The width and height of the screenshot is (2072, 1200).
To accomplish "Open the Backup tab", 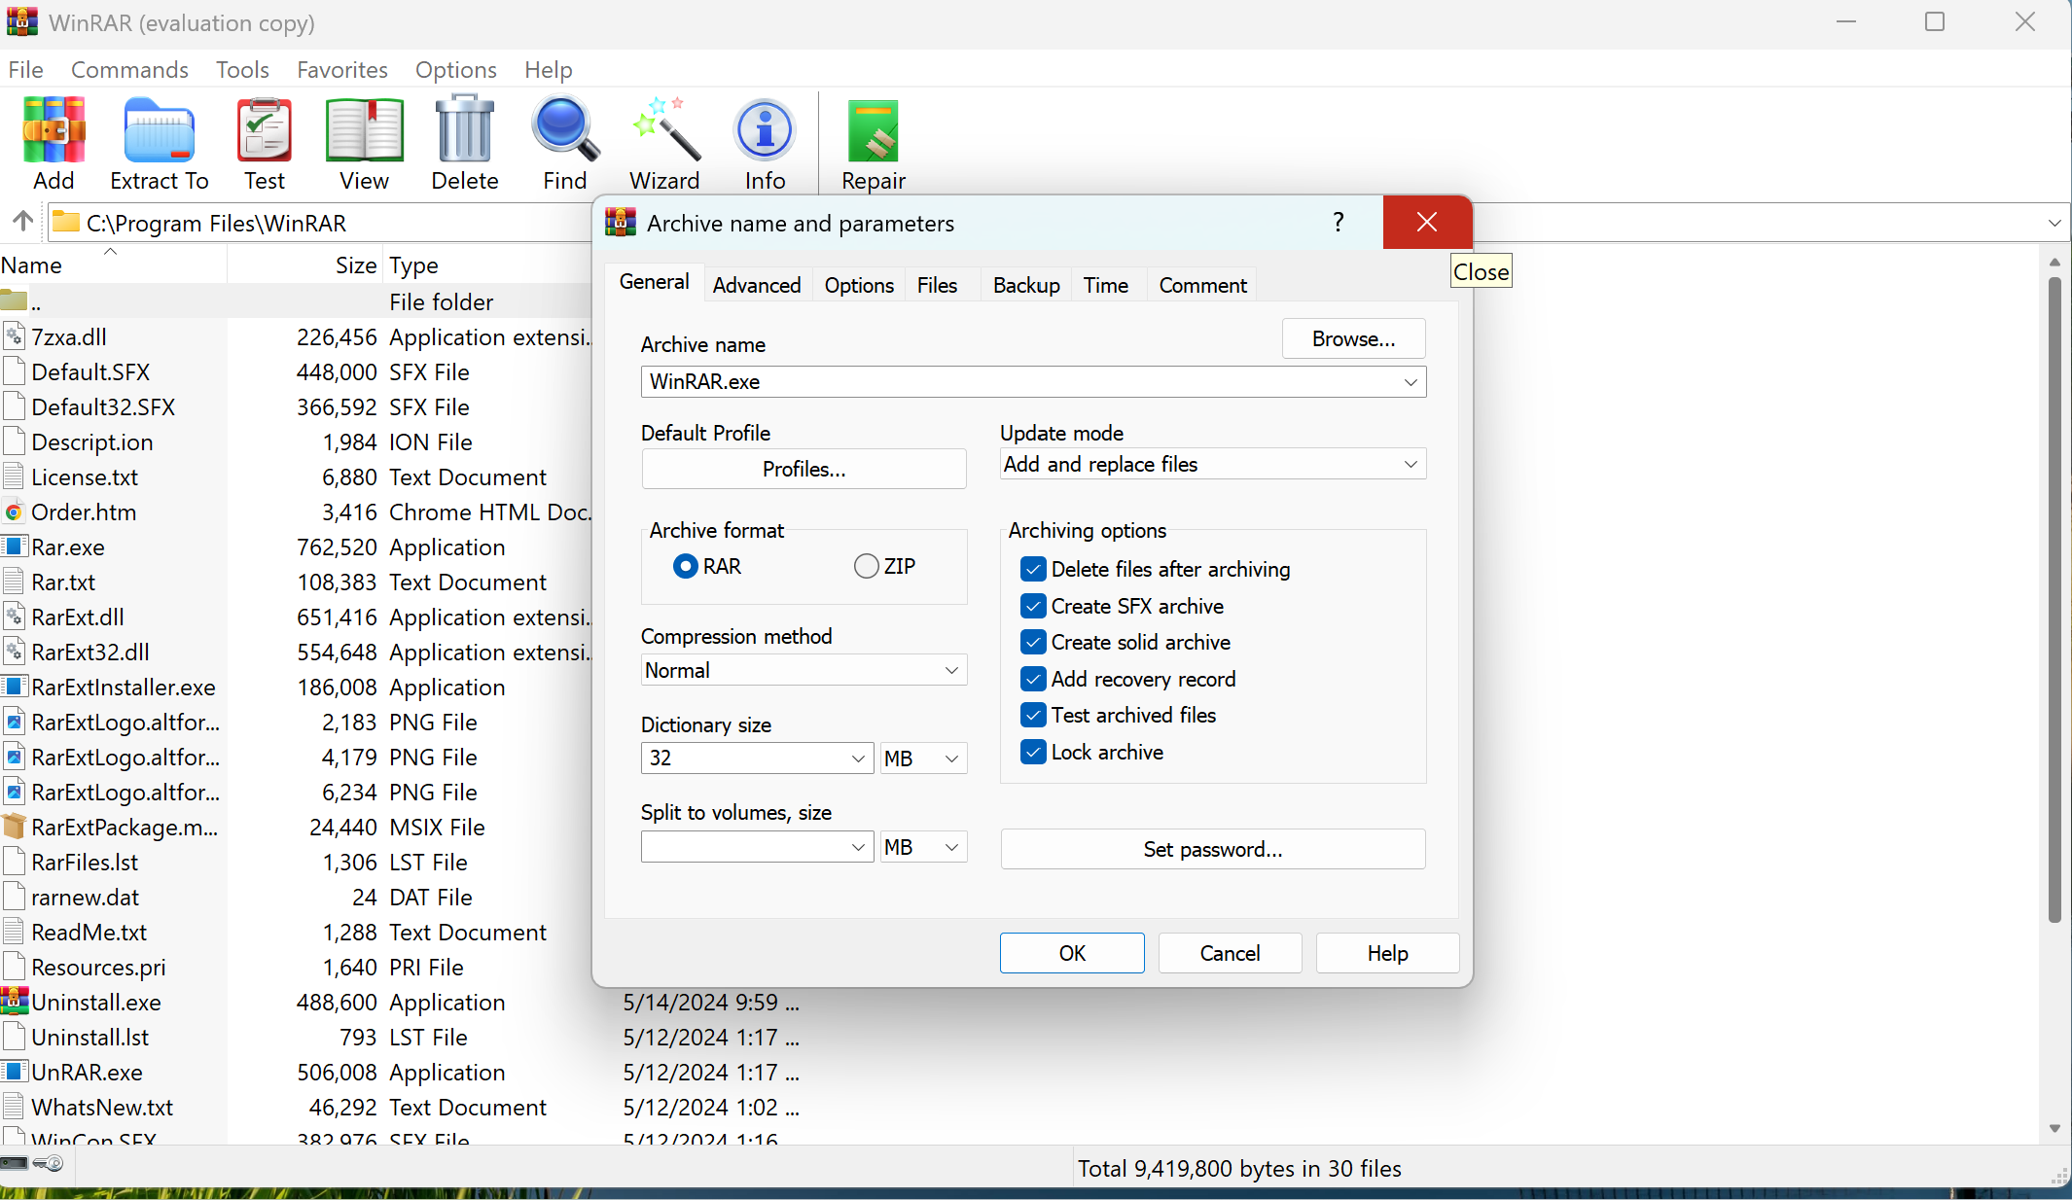I will click(1026, 285).
